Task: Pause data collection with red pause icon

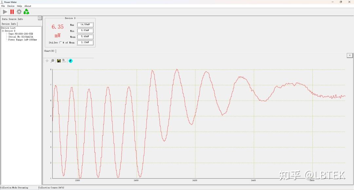Action: pyautogui.click(x=12, y=12)
